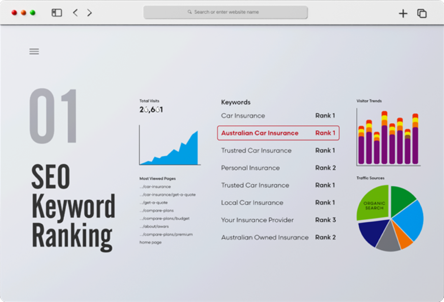Go back with the left chevron

[75, 13]
